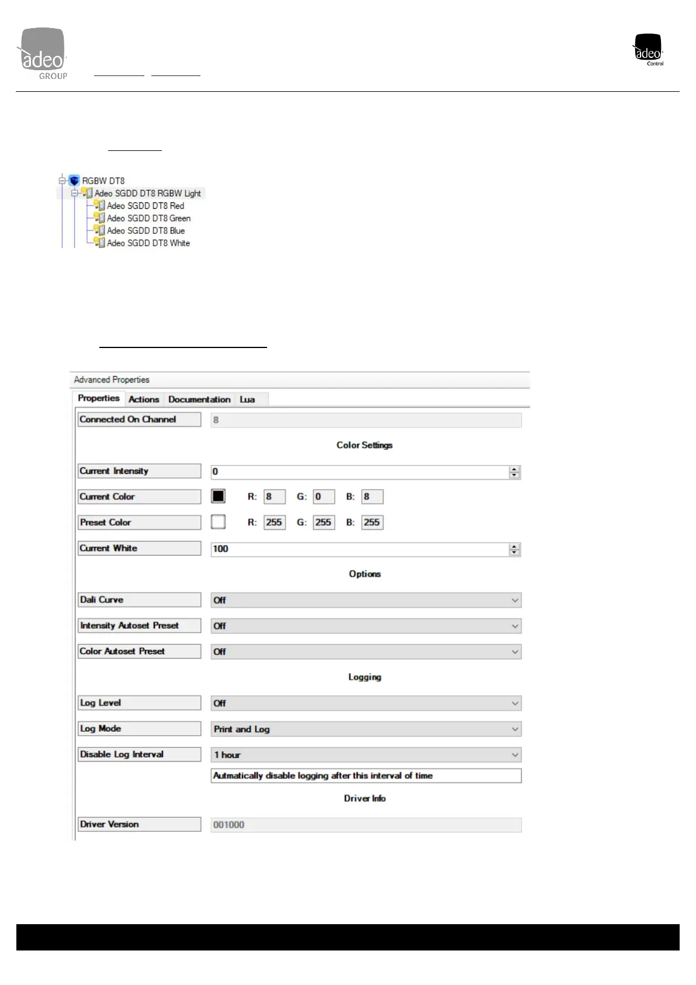Click the Log Level property label
The height and width of the screenshot is (985, 696).
tap(139, 702)
